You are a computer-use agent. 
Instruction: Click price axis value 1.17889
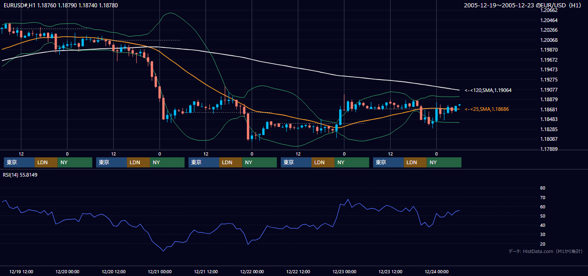click(549, 149)
